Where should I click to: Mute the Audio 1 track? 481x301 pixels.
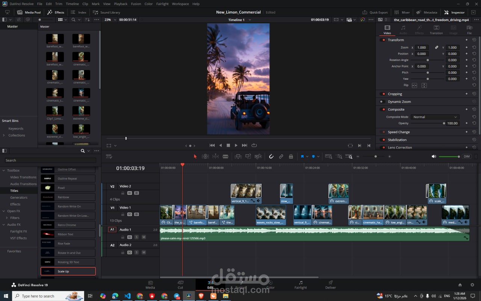point(144,237)
